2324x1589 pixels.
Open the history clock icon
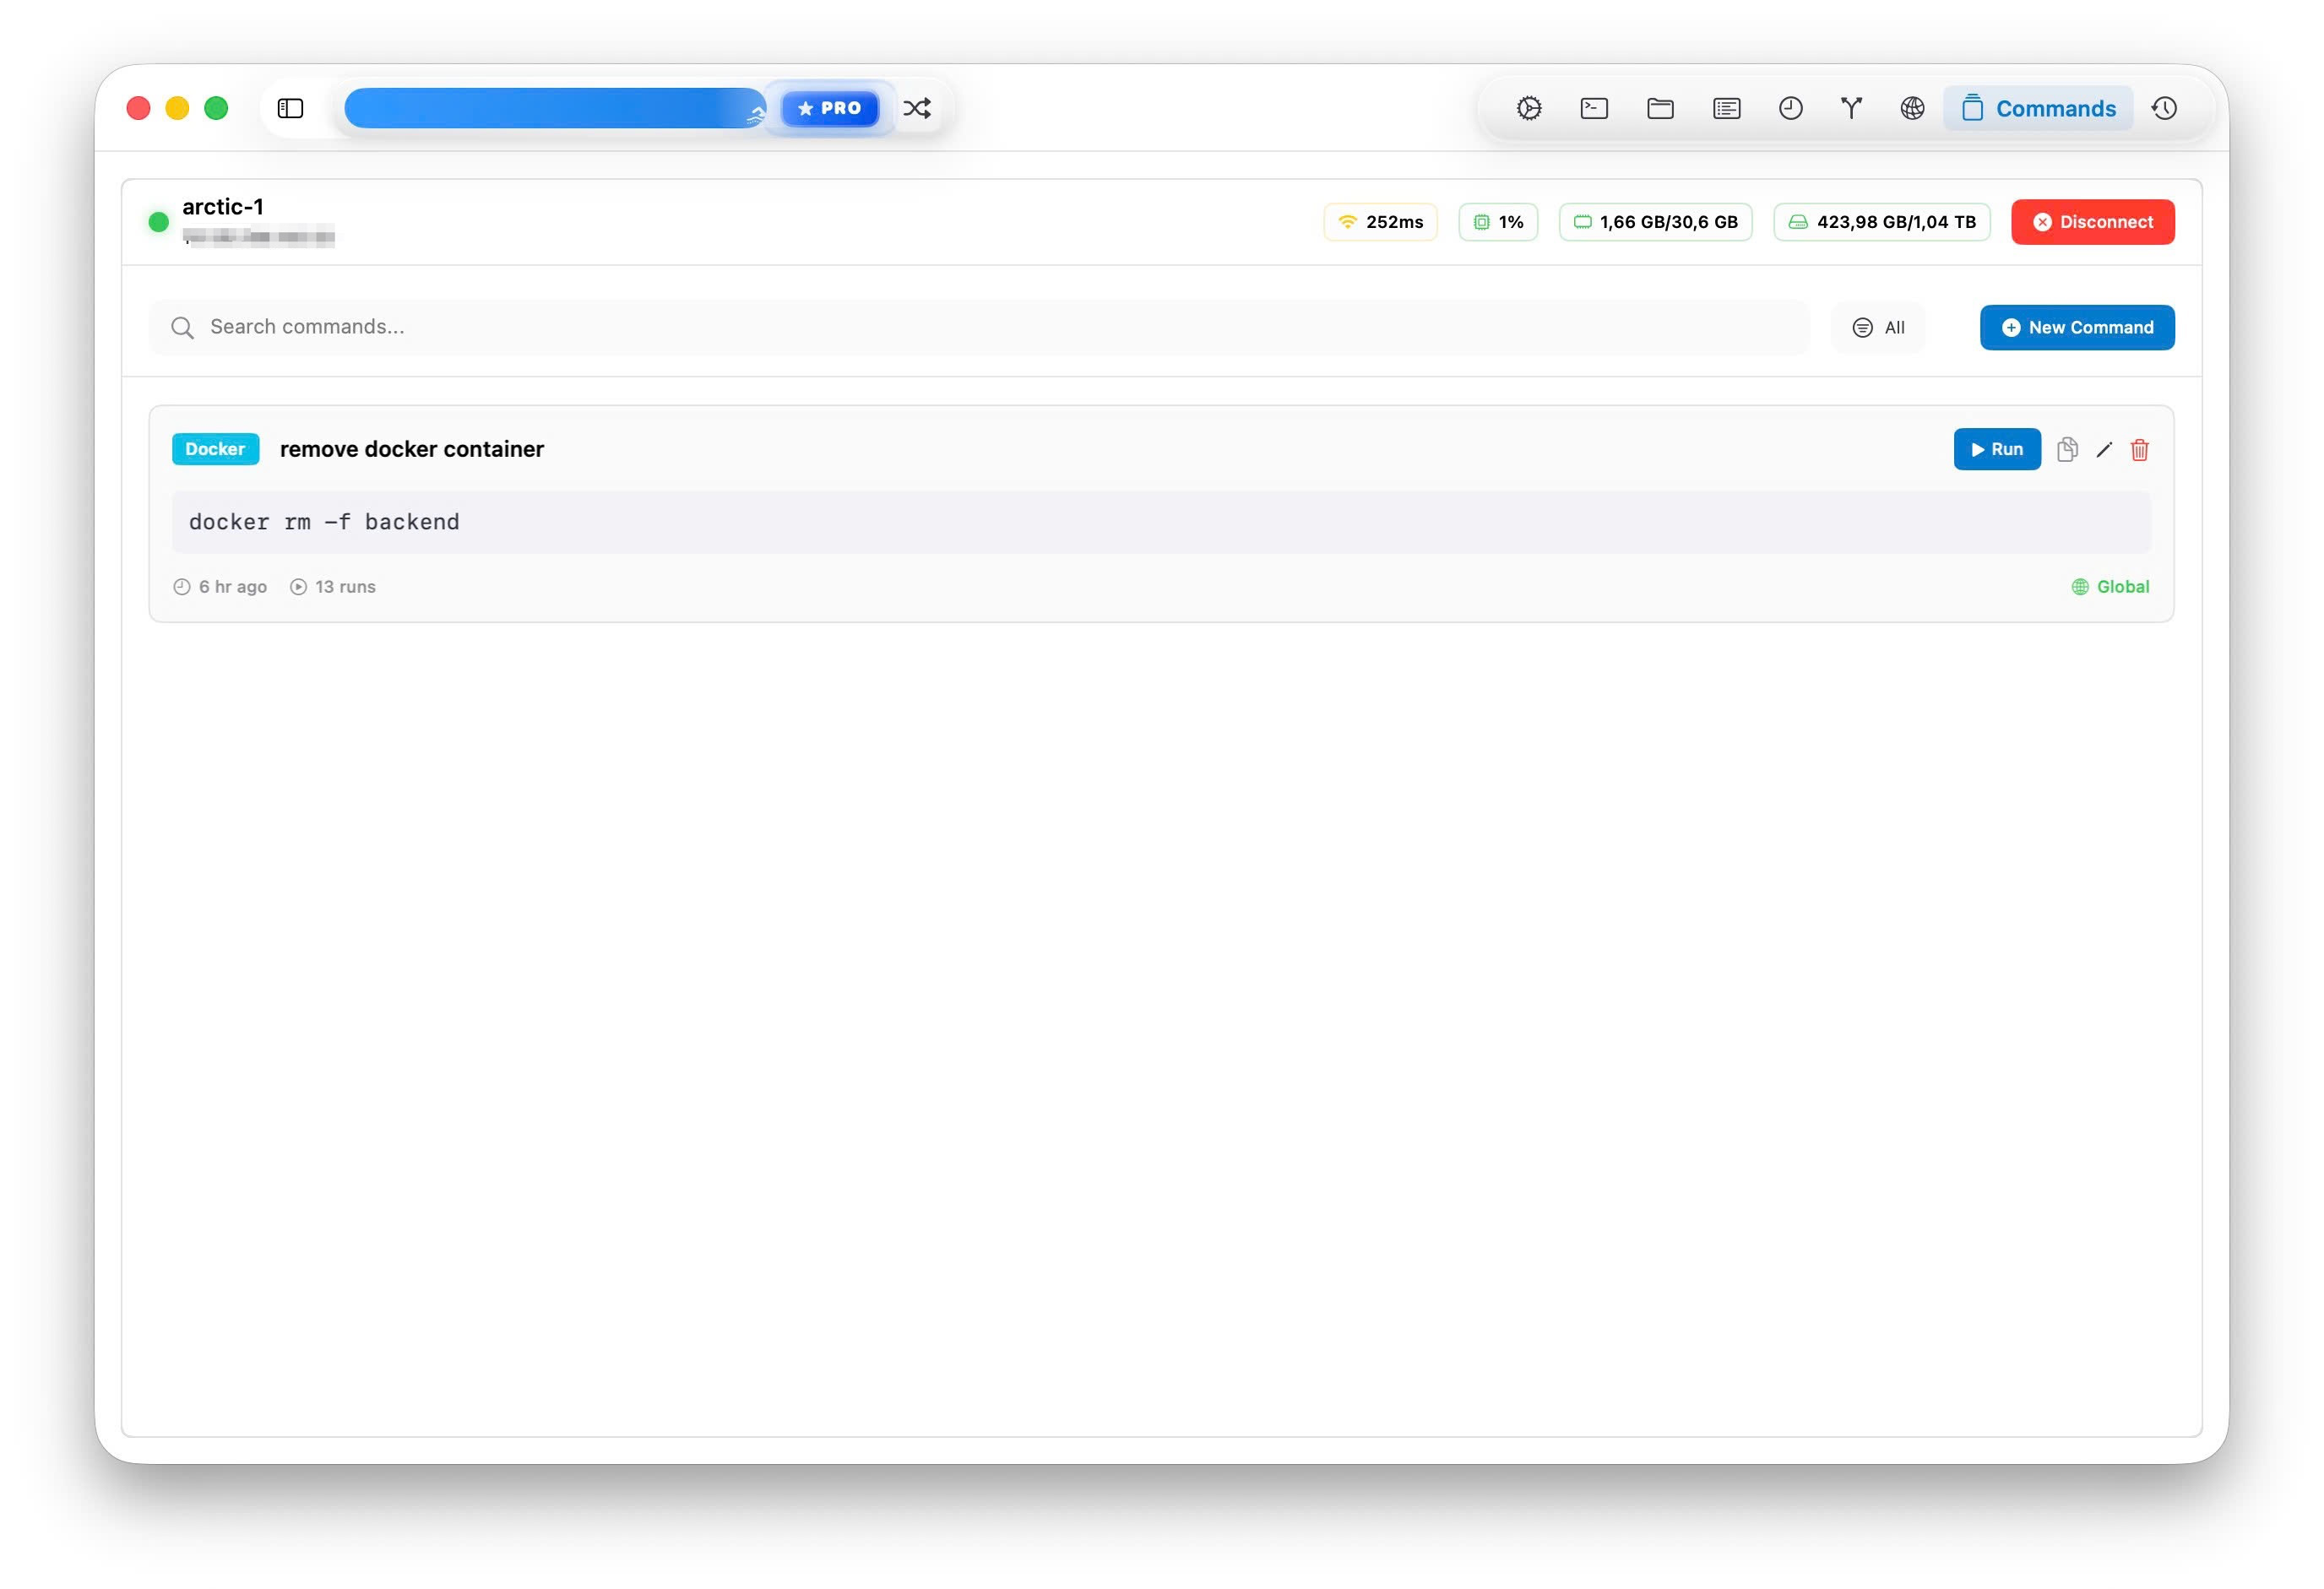click(2164, 108)
